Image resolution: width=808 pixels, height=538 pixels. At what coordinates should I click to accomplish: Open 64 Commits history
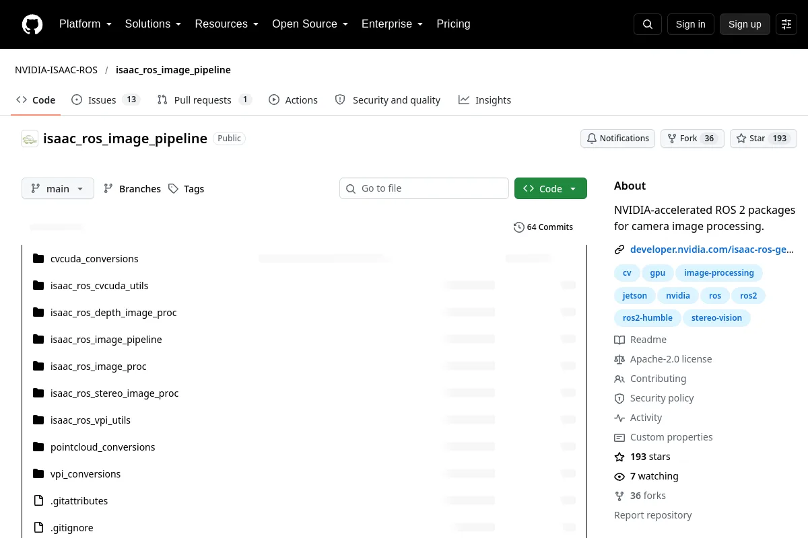pos(543,227)
